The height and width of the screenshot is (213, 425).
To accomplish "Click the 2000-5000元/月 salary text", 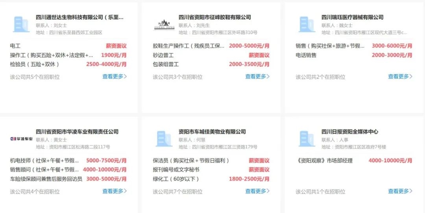I will tap(249, 46).
